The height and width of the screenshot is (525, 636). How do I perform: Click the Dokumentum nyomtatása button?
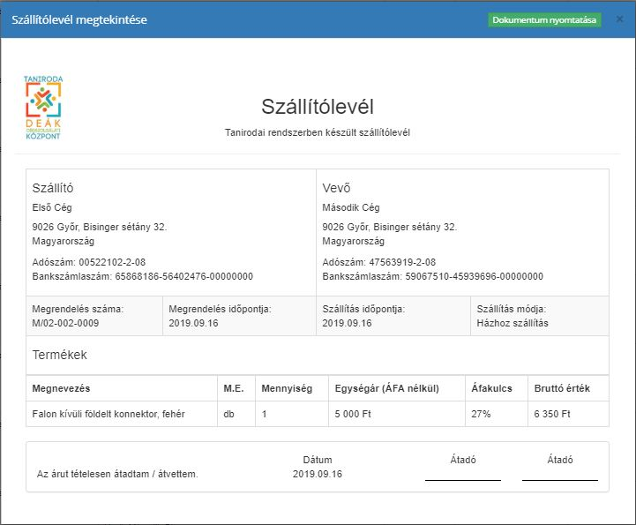pyautogui.click(x=544, y=20)
